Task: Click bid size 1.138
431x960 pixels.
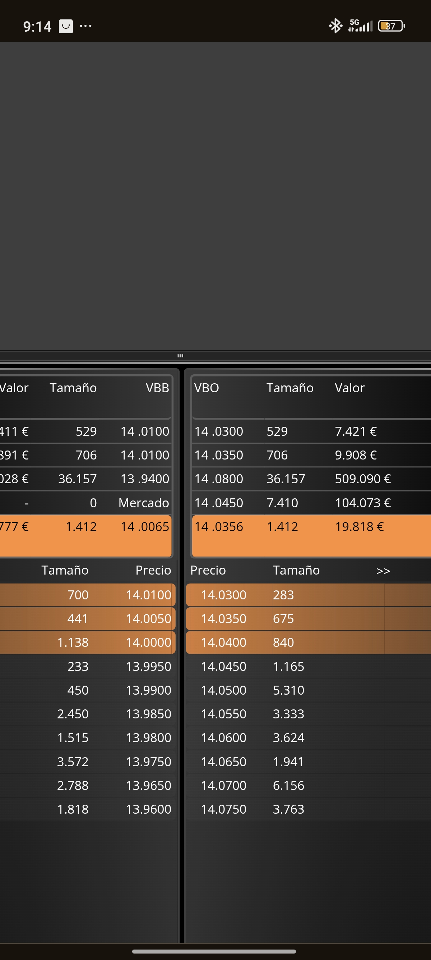Action: 73,643
